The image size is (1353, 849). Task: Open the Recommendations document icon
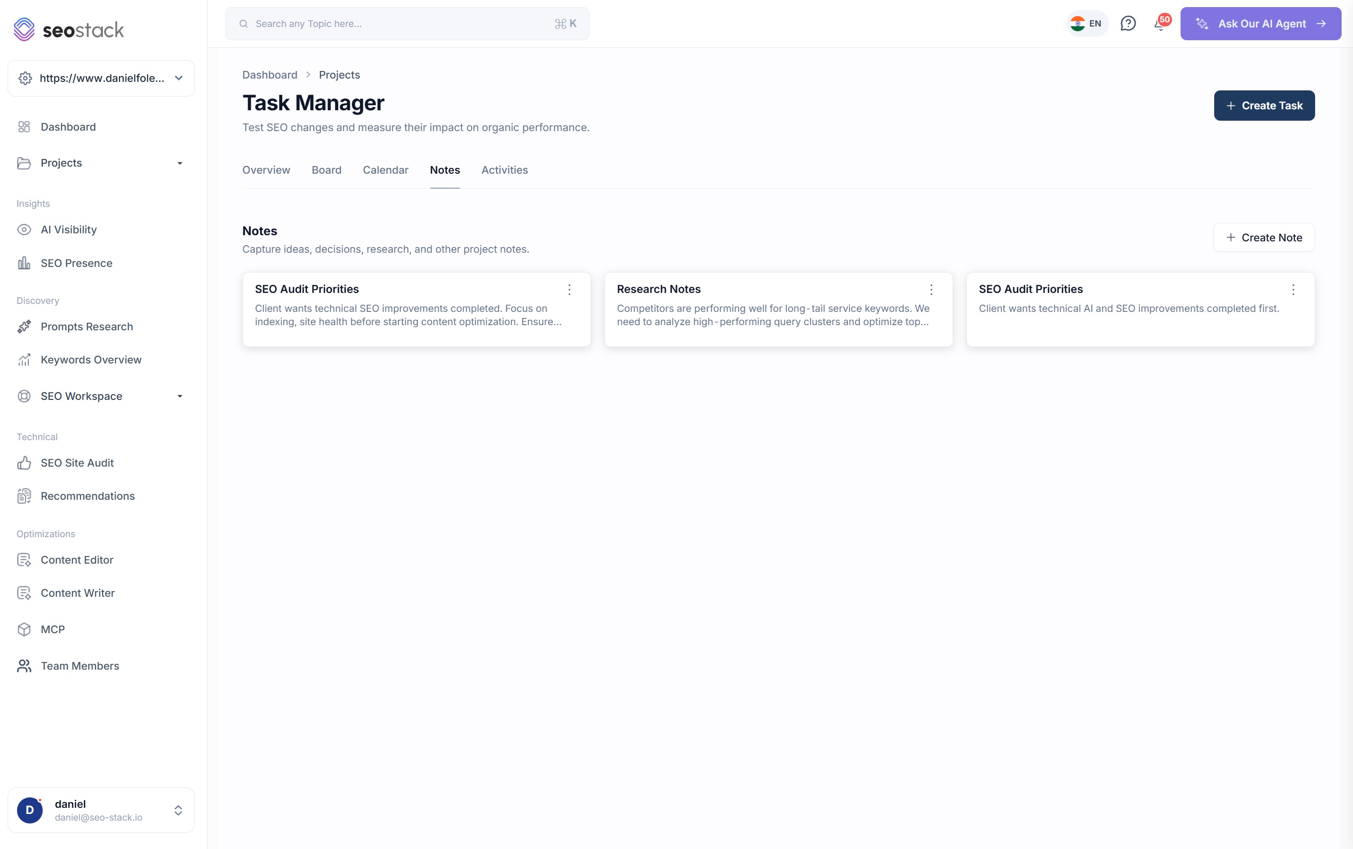(x=24, y=496)
